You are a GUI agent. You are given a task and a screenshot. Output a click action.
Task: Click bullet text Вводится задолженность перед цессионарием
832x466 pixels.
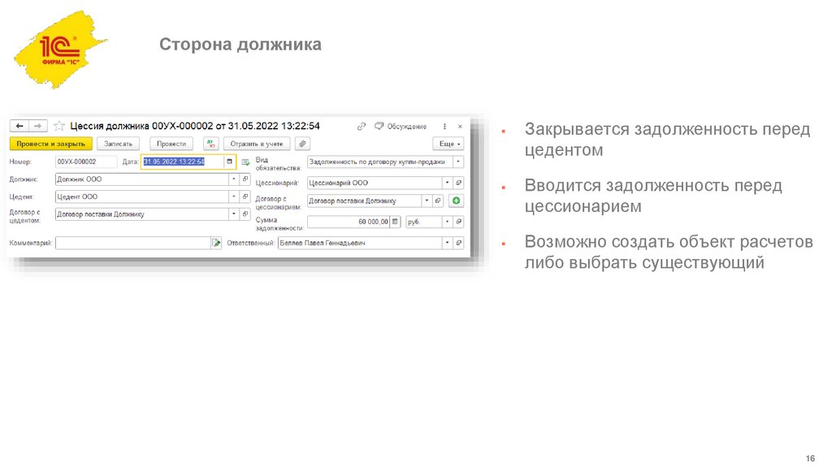(x=653, y=196)
